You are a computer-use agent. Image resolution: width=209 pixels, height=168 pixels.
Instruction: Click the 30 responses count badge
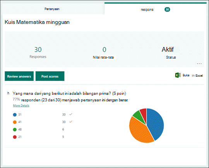pos(167,9)
